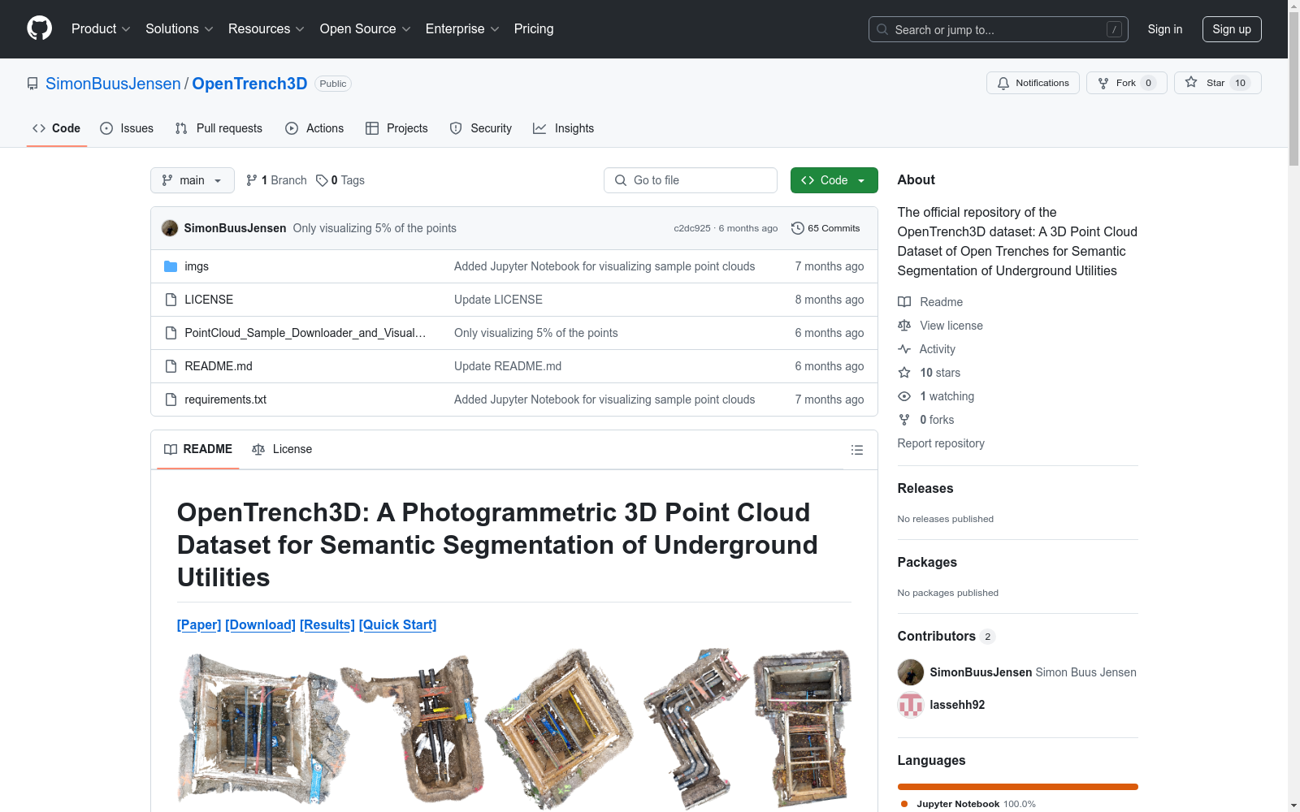Expand the Open Source menu
The height and width of the screenshot is (812, 1300).
pyautogui.click(x=366, y=28)
